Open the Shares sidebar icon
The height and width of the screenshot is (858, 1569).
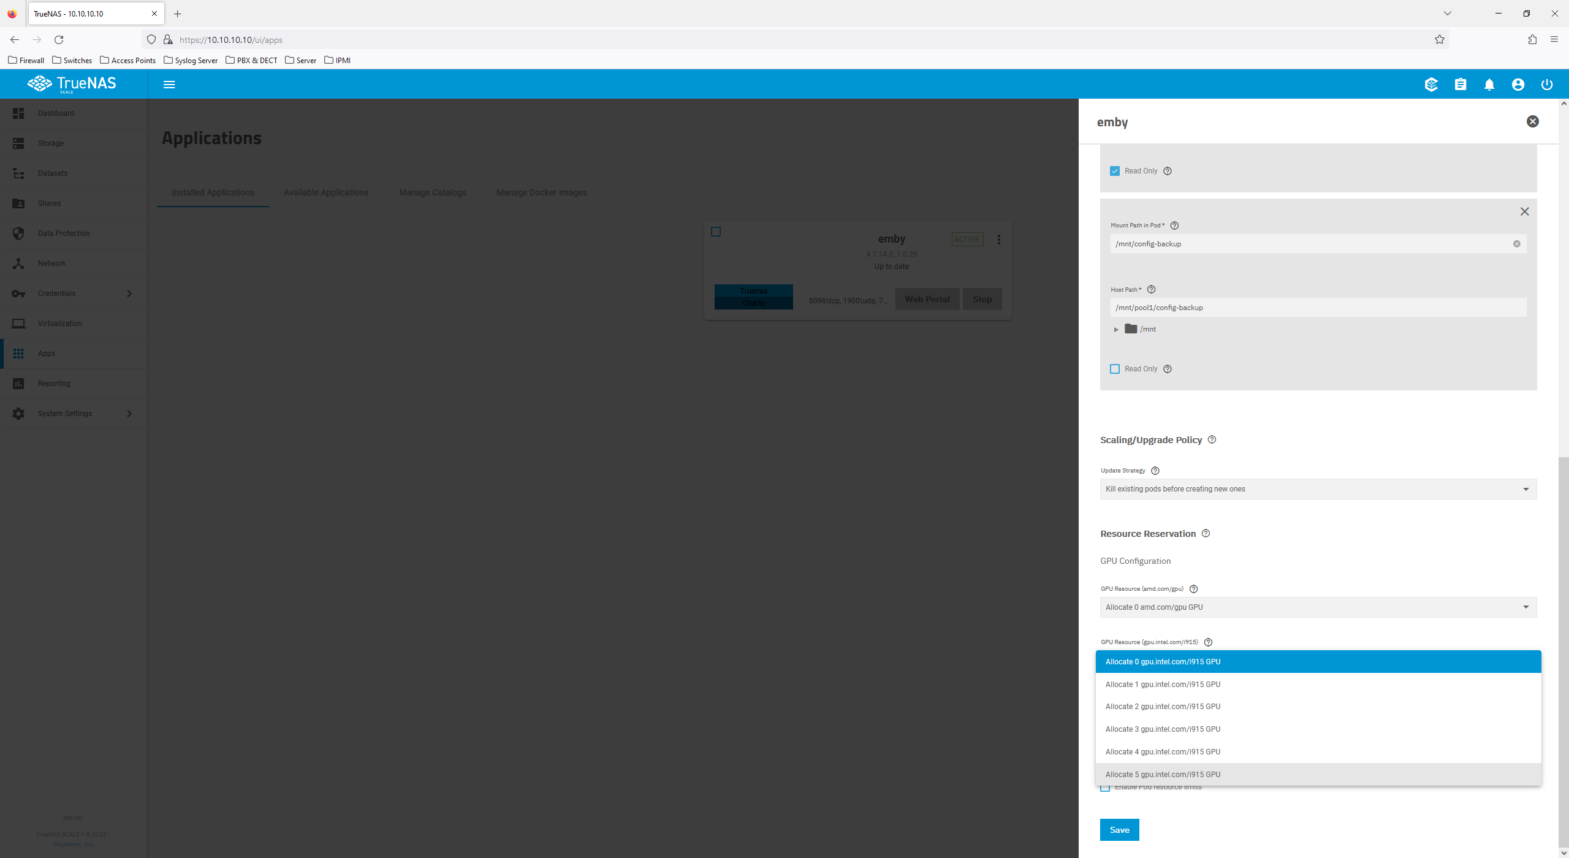click(x=49, y=203)
